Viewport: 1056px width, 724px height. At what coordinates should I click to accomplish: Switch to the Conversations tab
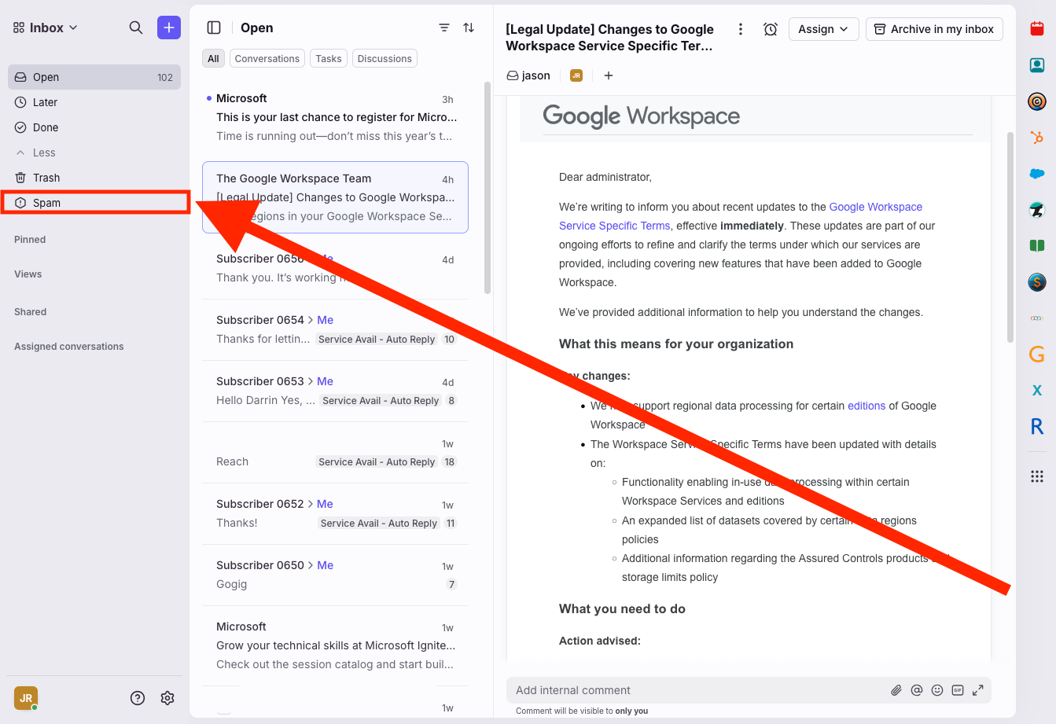pyautogui.click(x=267, y=59)
